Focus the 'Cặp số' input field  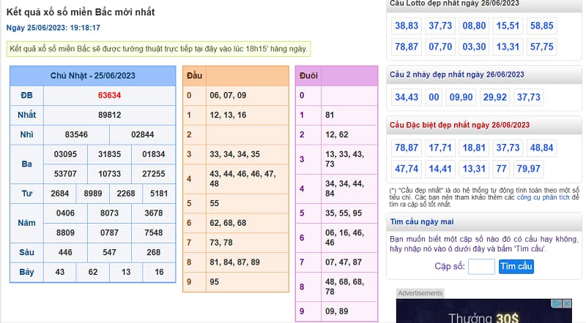[x=481, y=267]
